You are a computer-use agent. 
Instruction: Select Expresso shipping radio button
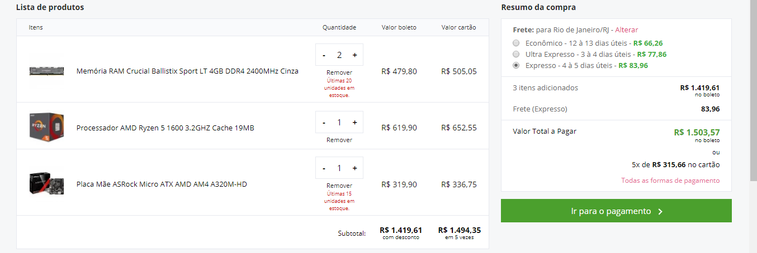(x=516, y=65)
